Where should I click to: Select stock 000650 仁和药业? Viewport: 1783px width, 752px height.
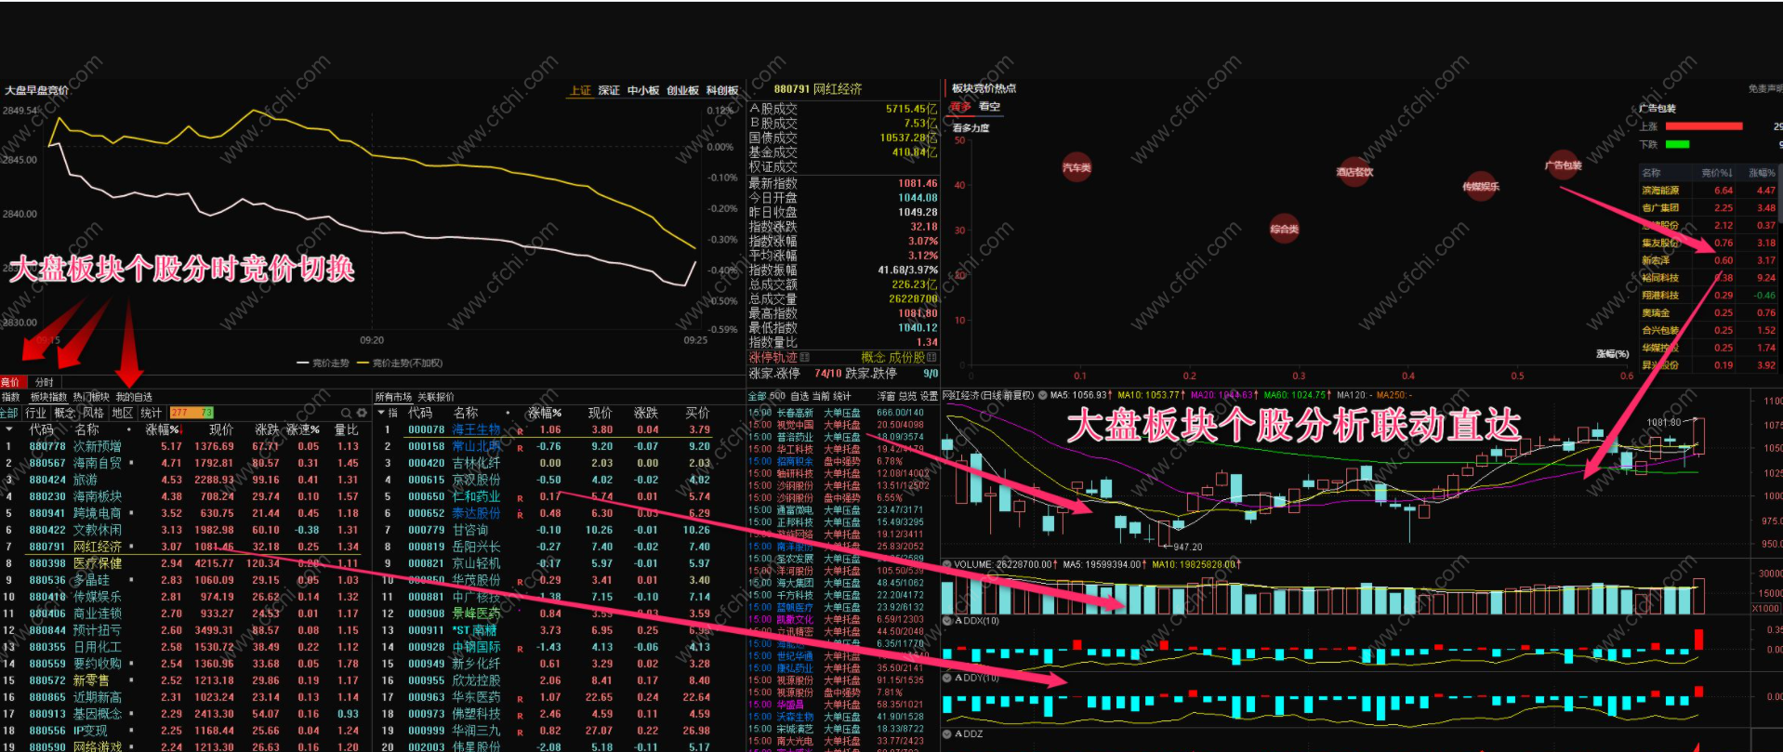(558, 496)
